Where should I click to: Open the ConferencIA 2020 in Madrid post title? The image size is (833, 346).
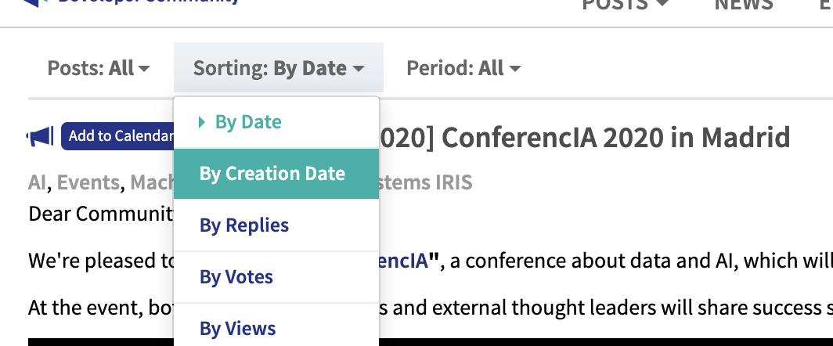(x=584, y=138)
